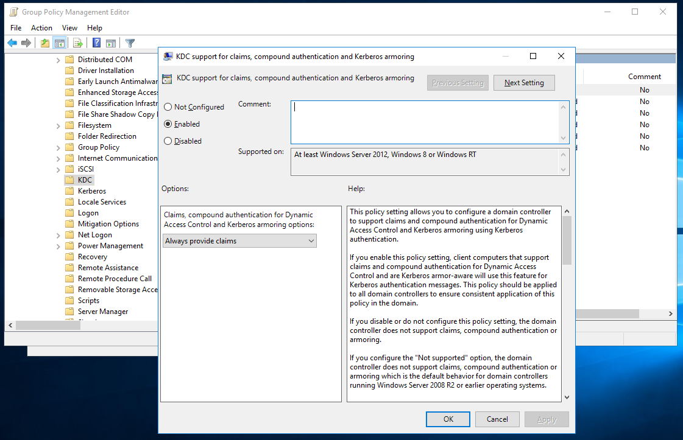Click the console tree scroll-left arrow
683x440 pixels.
coord(10,326)
